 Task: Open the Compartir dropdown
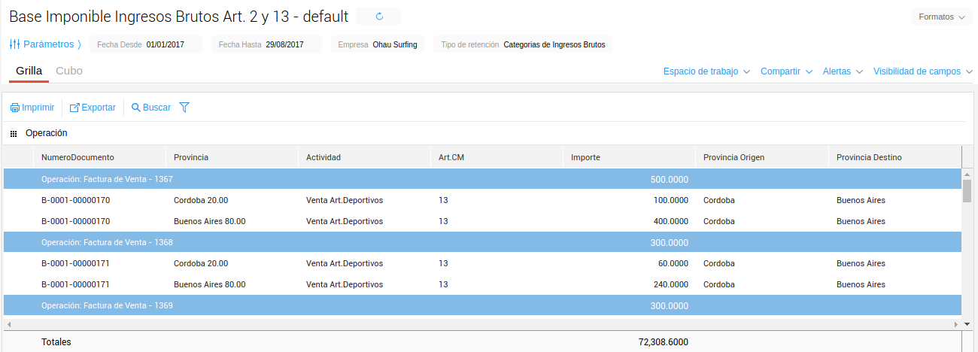(786, 71)
